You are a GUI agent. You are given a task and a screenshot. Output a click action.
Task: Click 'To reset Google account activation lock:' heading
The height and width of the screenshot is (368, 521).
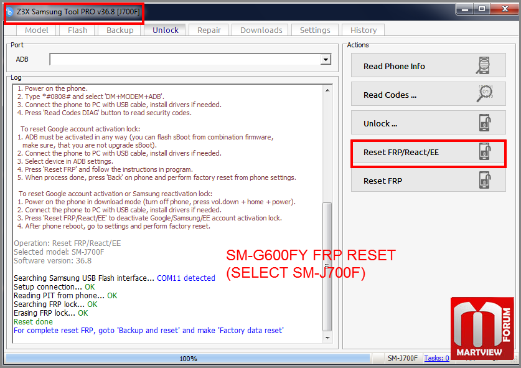[80, 129]
